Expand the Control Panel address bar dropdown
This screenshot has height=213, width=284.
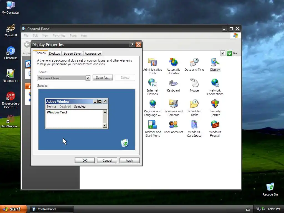[x=223, y=53]
